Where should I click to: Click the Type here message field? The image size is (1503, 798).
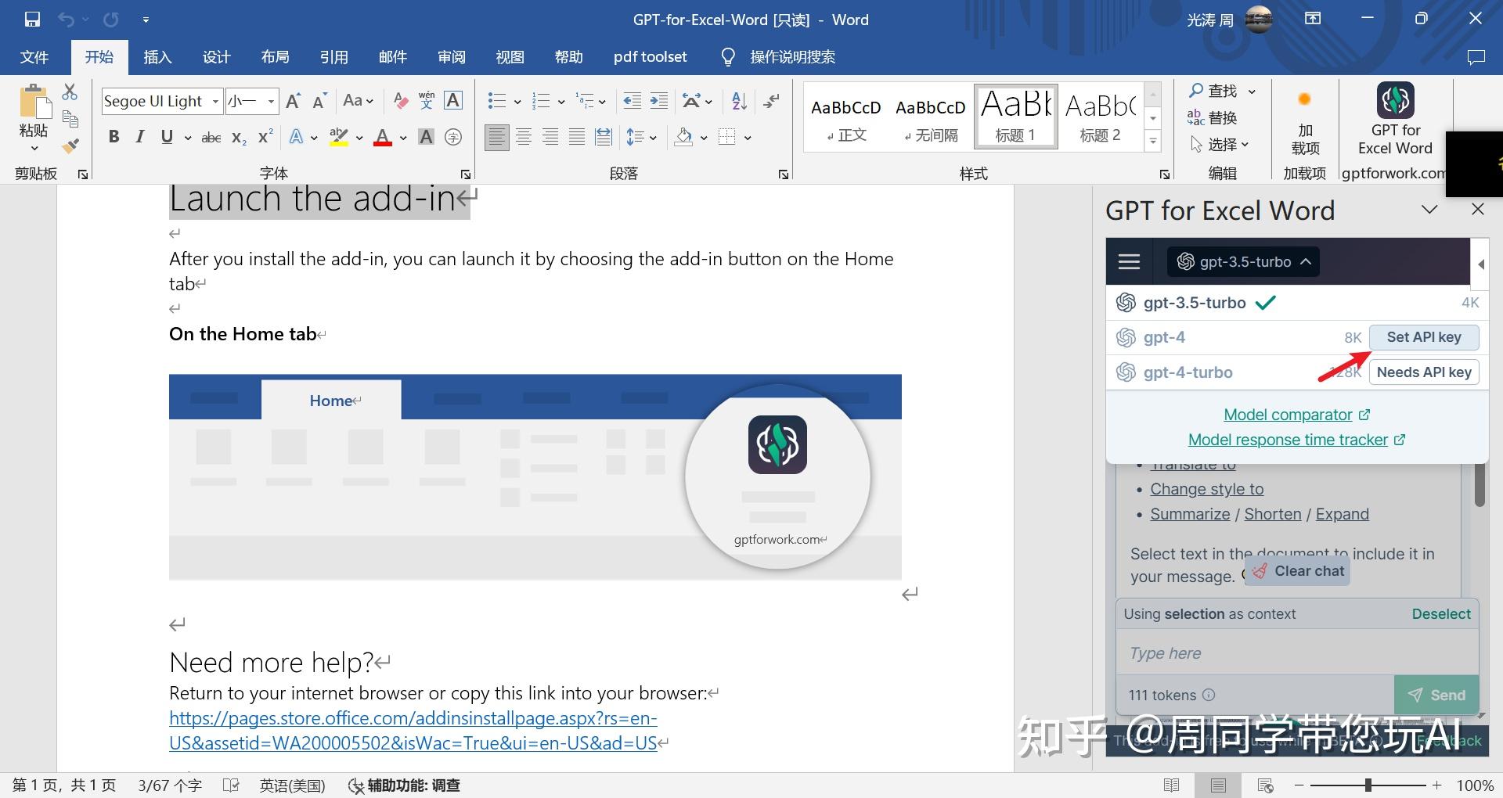(1297, 653)
